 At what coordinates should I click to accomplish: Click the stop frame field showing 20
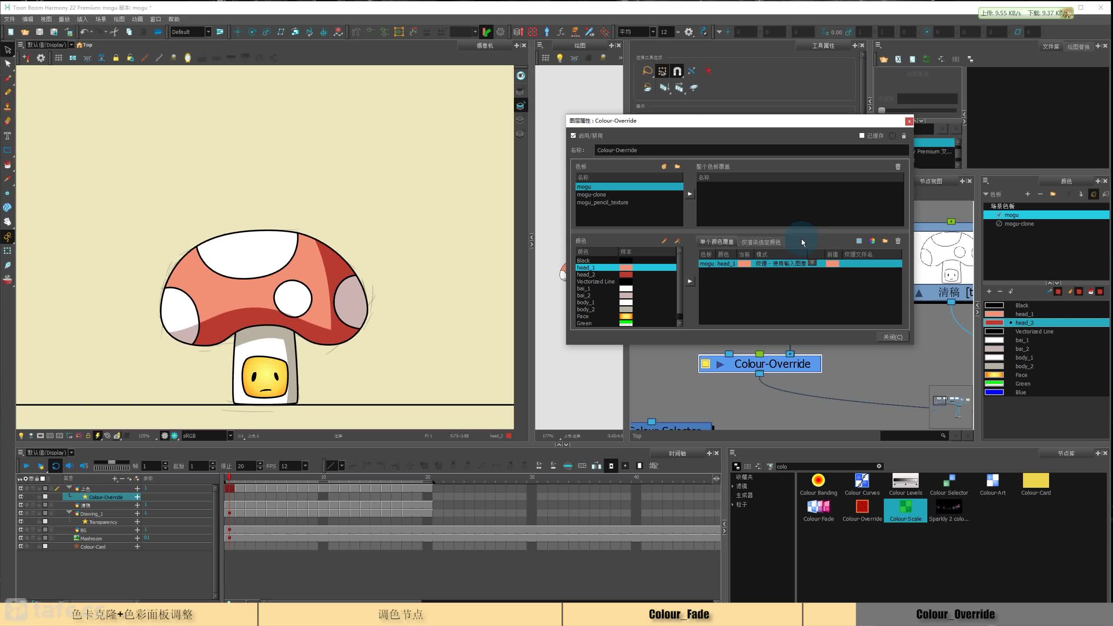(246, 466)
